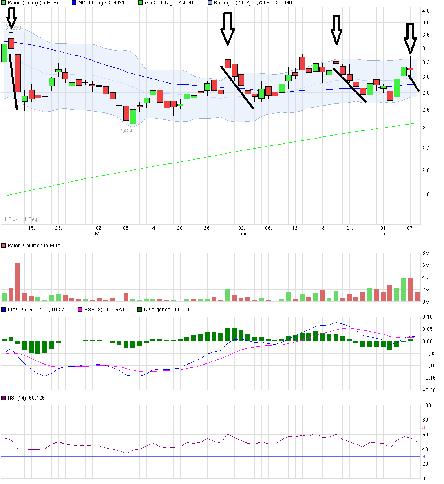This screenshot has width=444, height=484.
Task: Click the blue MACD legend swatch
Action: tap(3, 310)
